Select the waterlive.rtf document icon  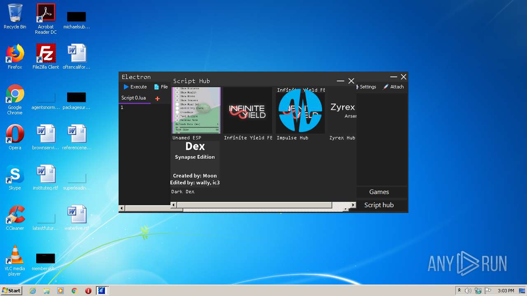(77, 218)
